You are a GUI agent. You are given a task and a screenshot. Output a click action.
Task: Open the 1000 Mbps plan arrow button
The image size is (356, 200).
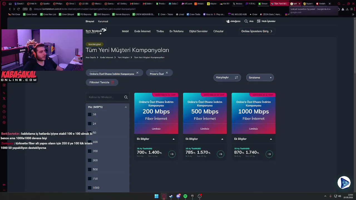269,154
